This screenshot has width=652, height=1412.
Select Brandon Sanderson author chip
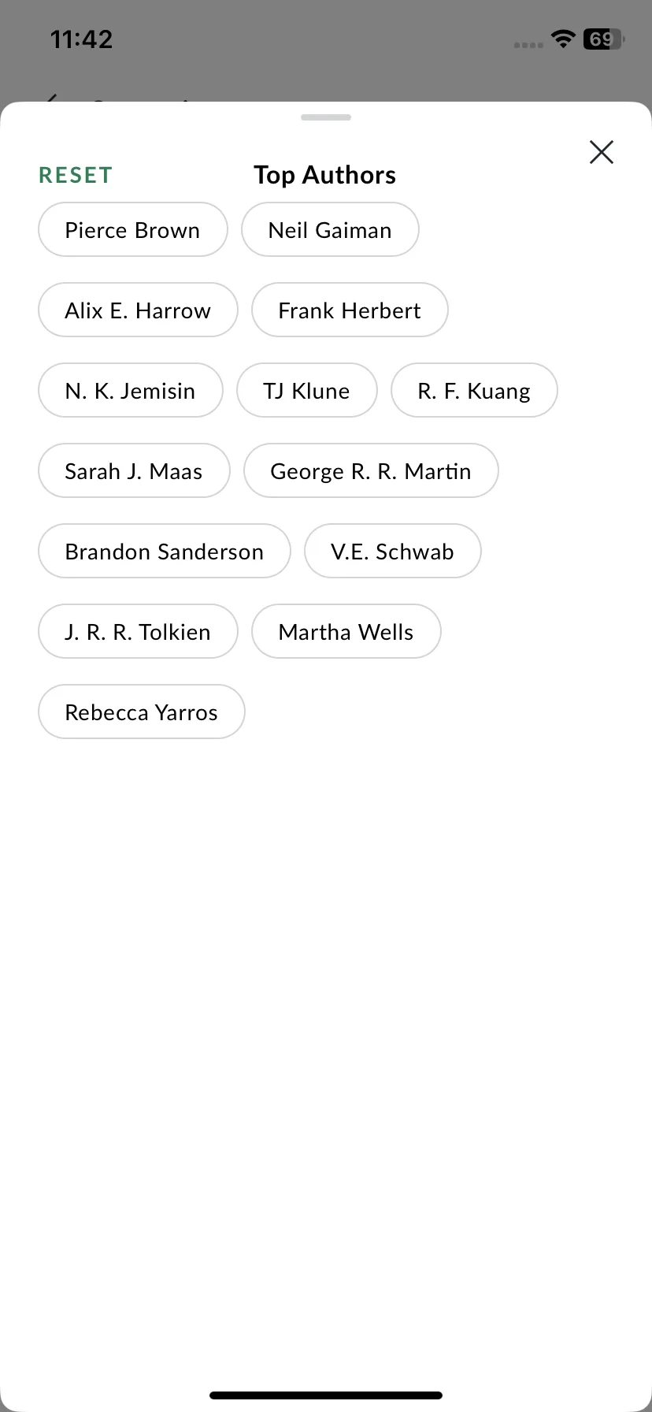pos(165,551)
